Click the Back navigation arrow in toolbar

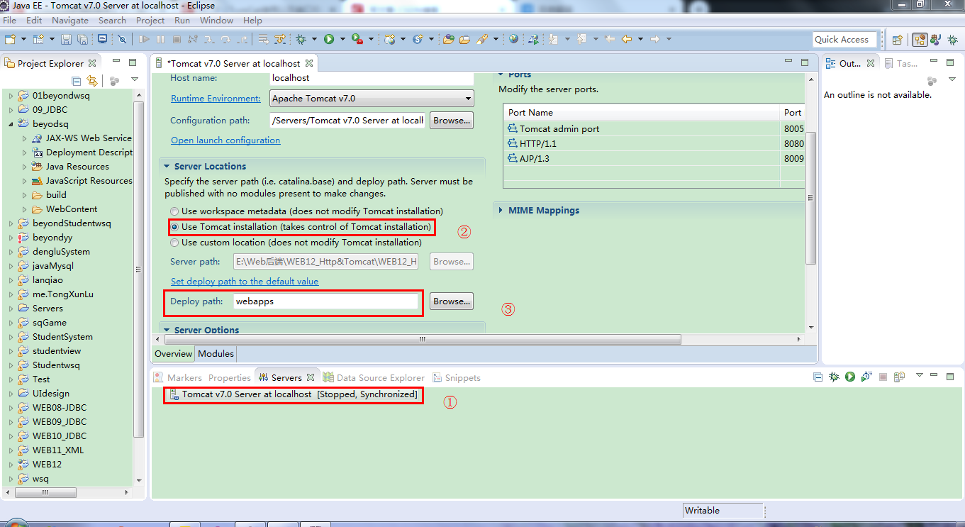(x=626, y=39)
